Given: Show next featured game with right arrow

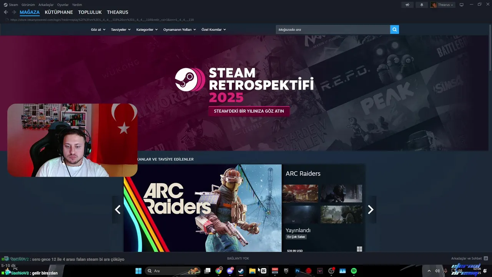Looking at the screenshot, I should (371, 209).
